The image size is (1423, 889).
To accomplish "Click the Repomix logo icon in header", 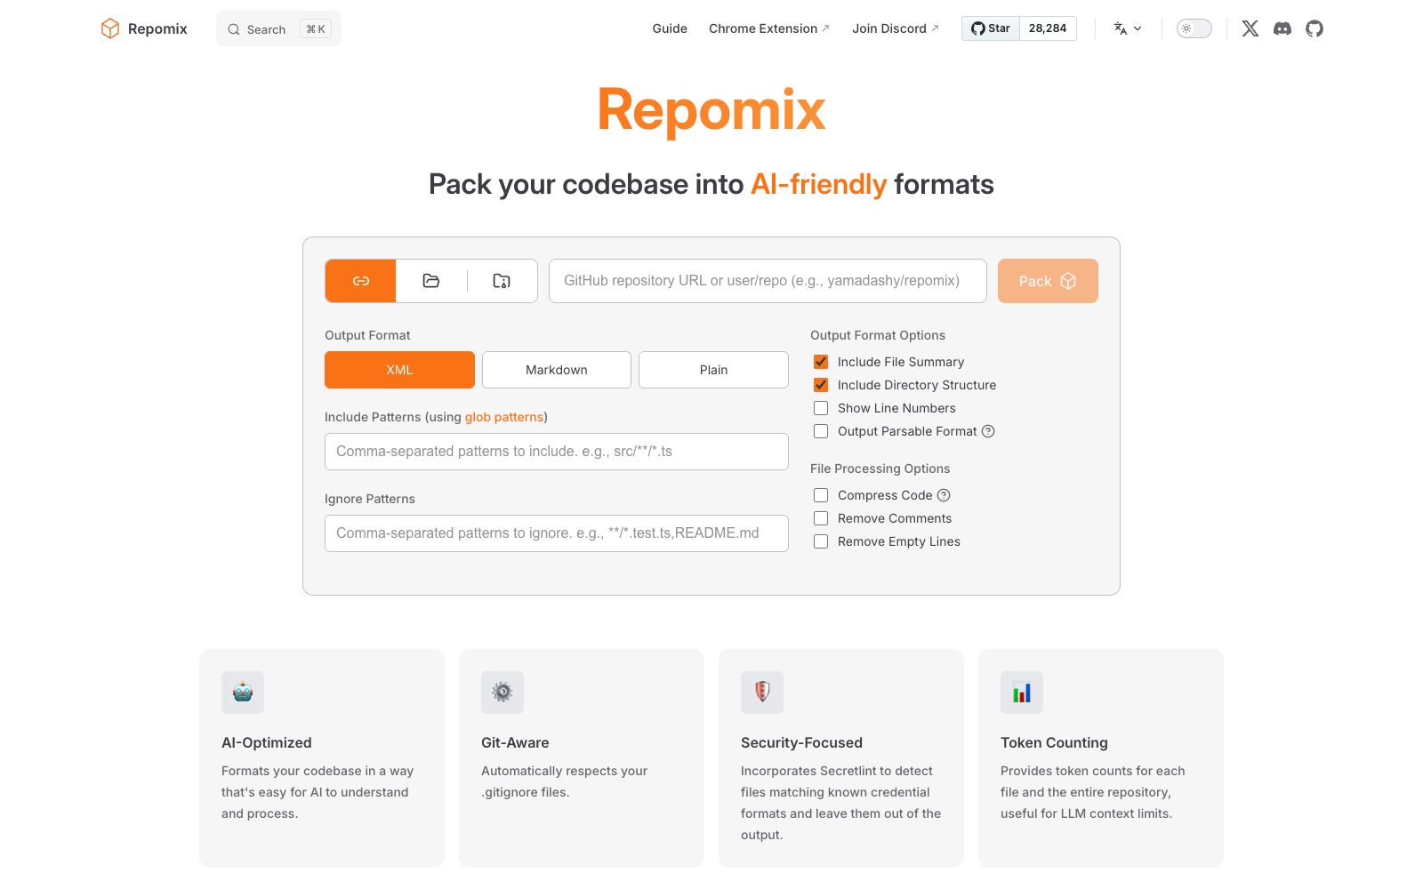I will click(110, 28).
